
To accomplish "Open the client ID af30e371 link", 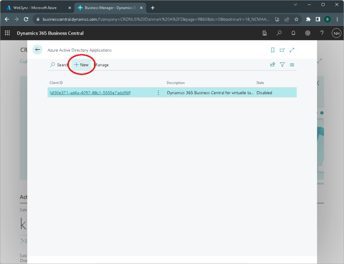I will 90,93.
